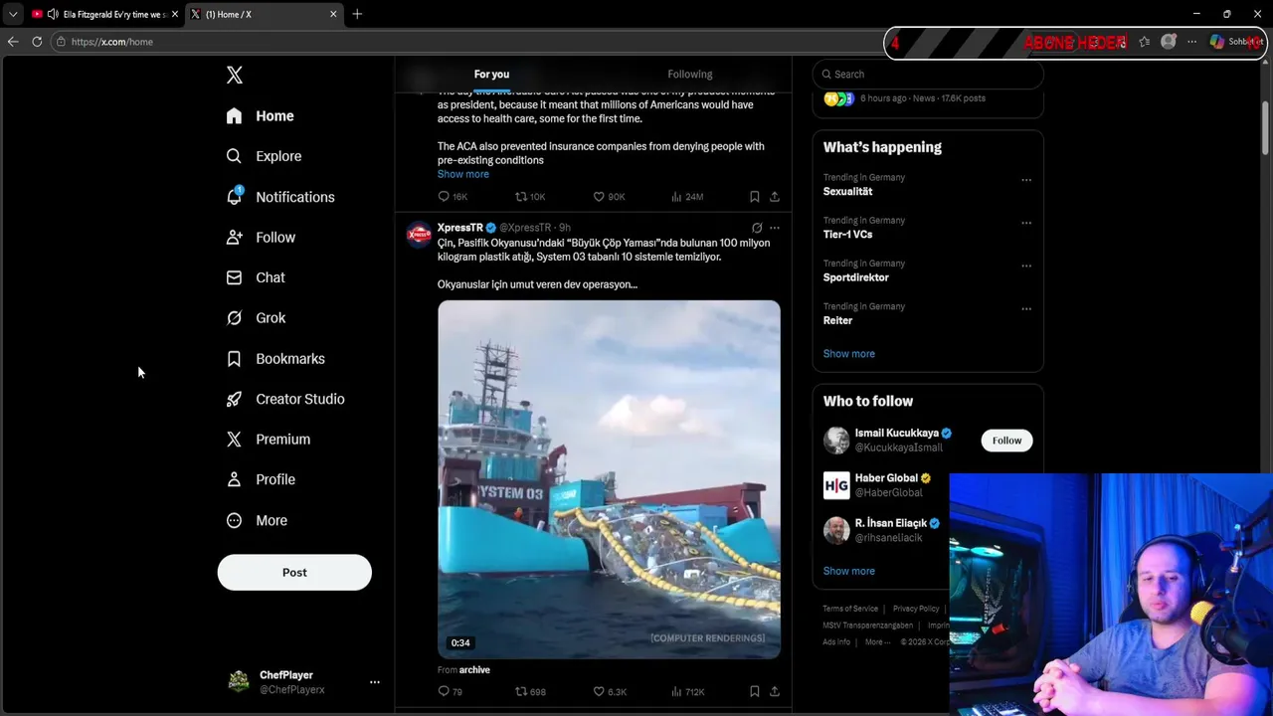This screenshot has width=1273, height=716.
Task: Play the System 03 ship video
Action: click(x=609, y=479)
